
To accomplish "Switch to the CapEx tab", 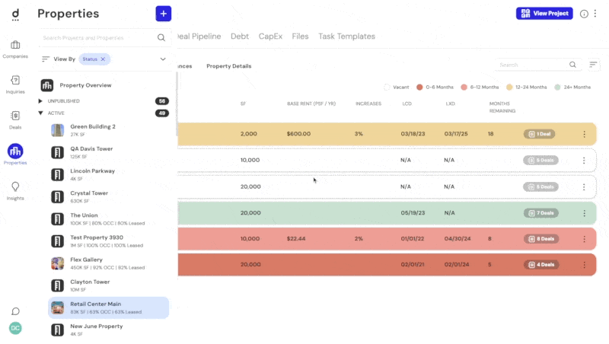I will point(270,36).
